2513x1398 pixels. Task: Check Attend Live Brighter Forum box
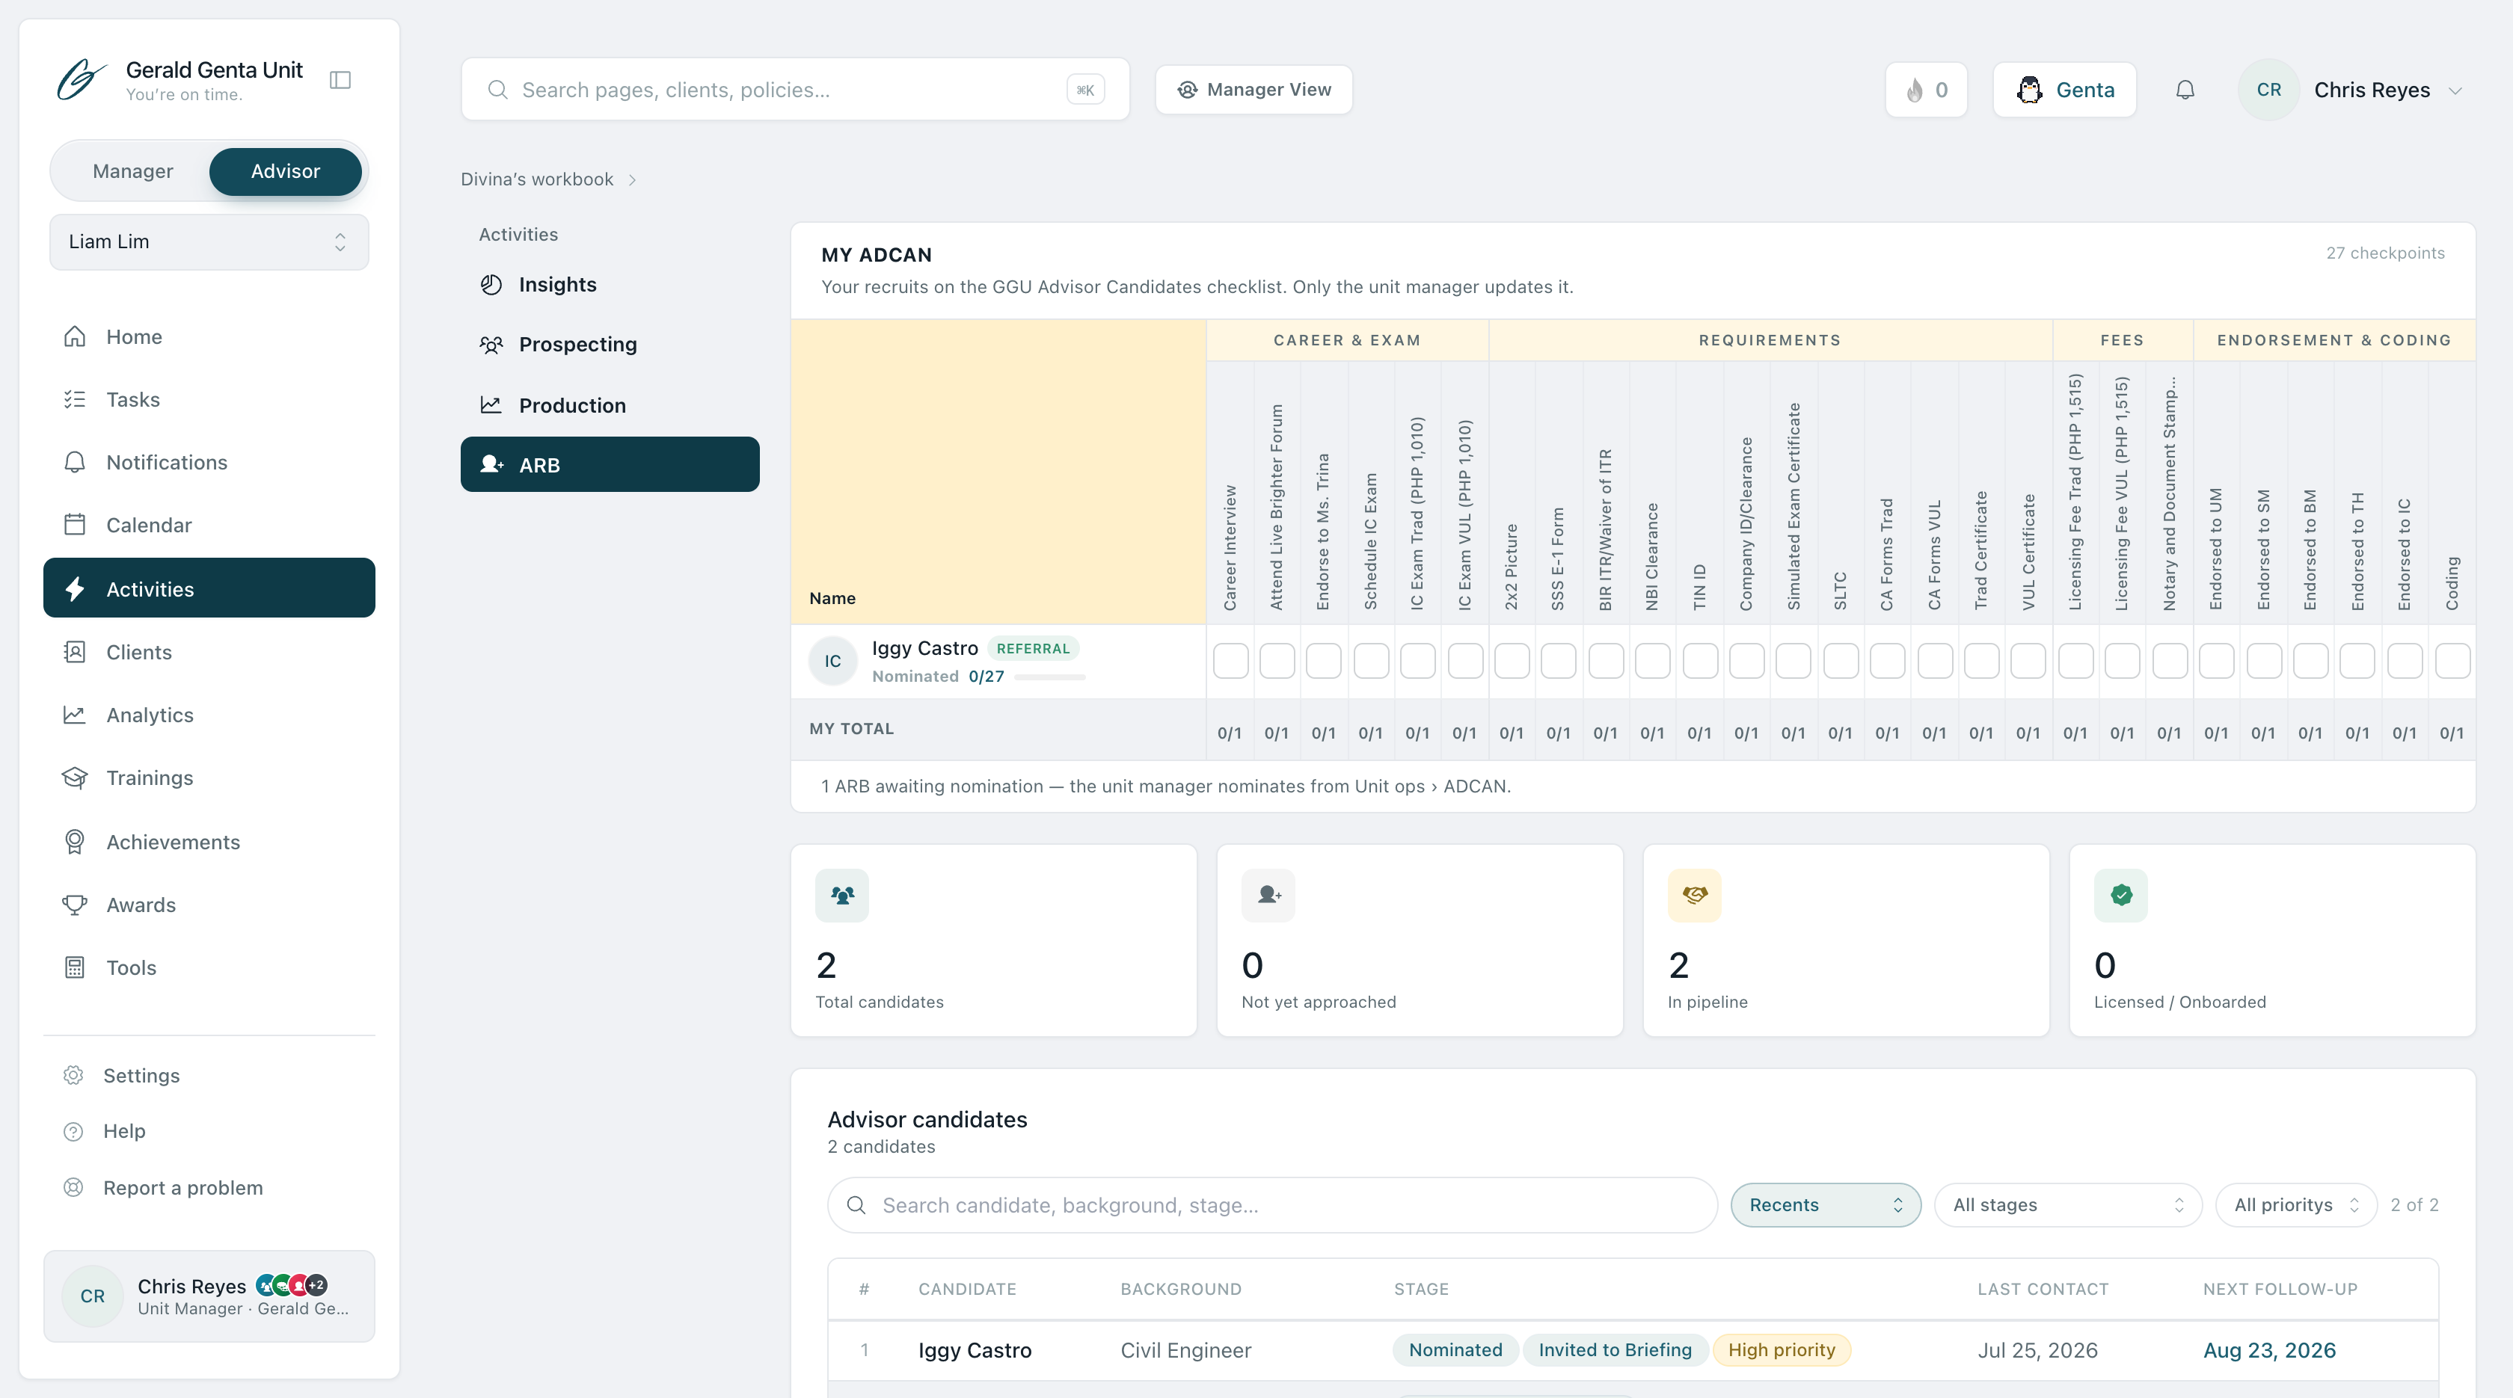[1277, 661]
